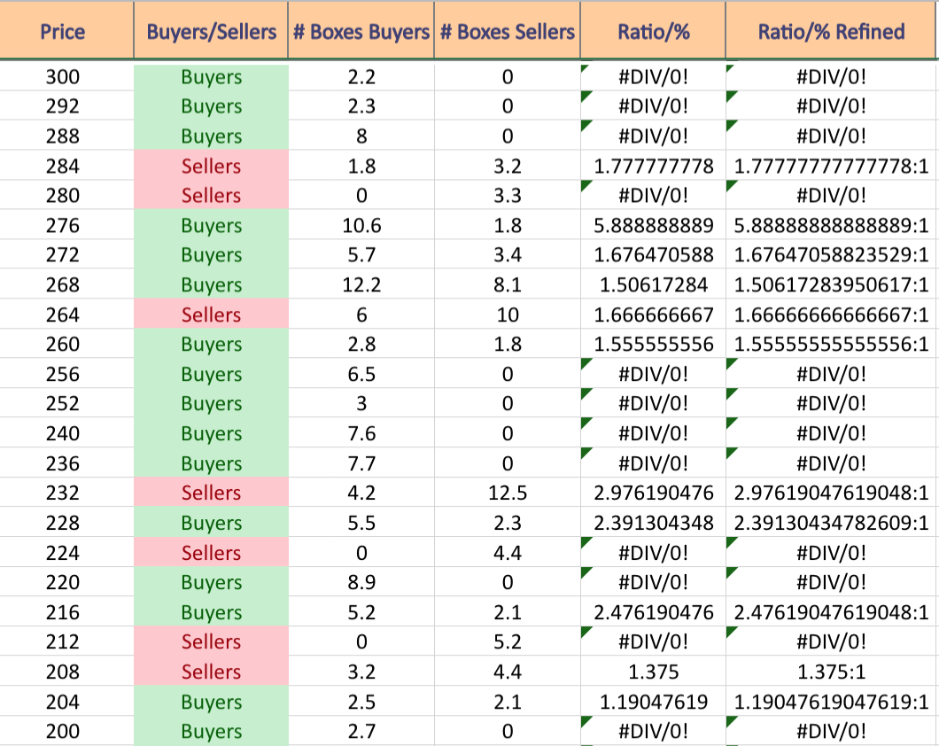Select the ratio value 1.555555556

point(654,345)
